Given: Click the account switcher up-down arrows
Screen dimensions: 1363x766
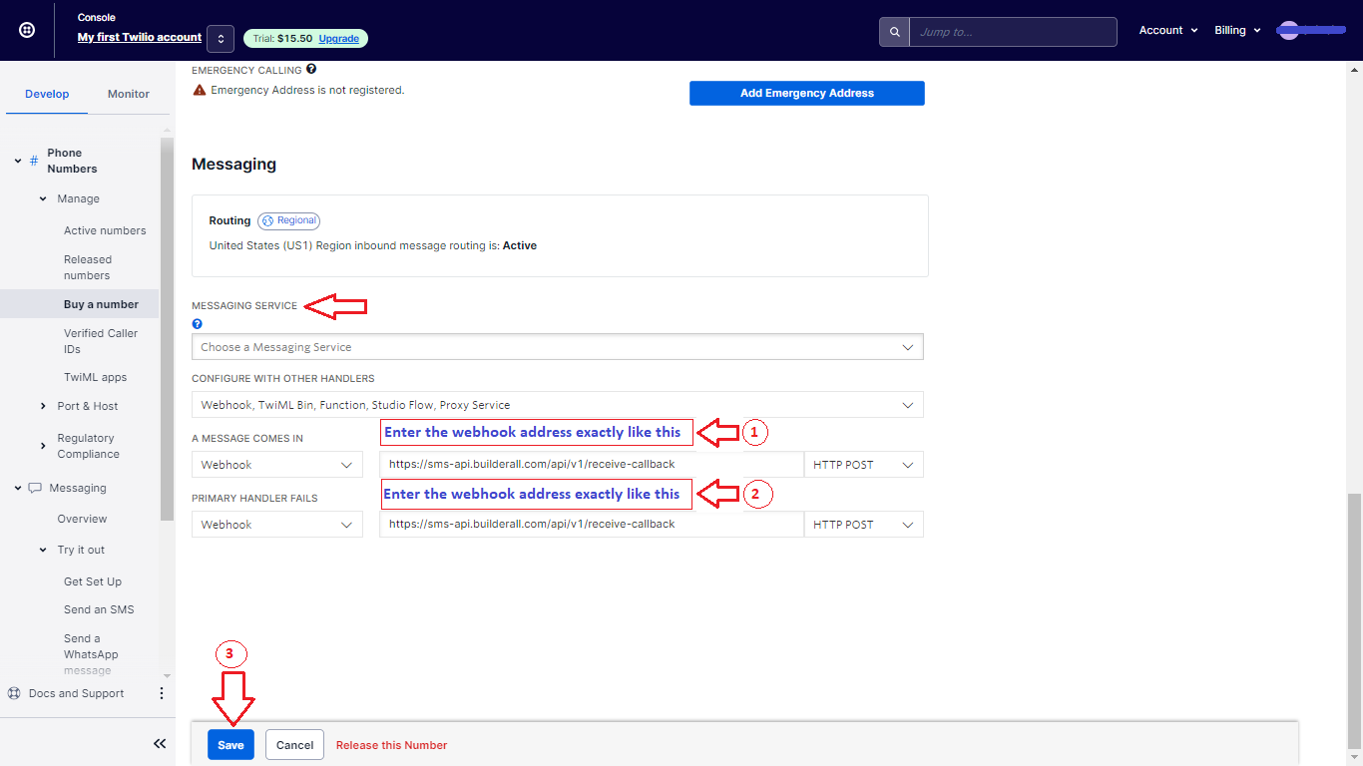Looking at the screenshot, I should [x=221, y=38].
